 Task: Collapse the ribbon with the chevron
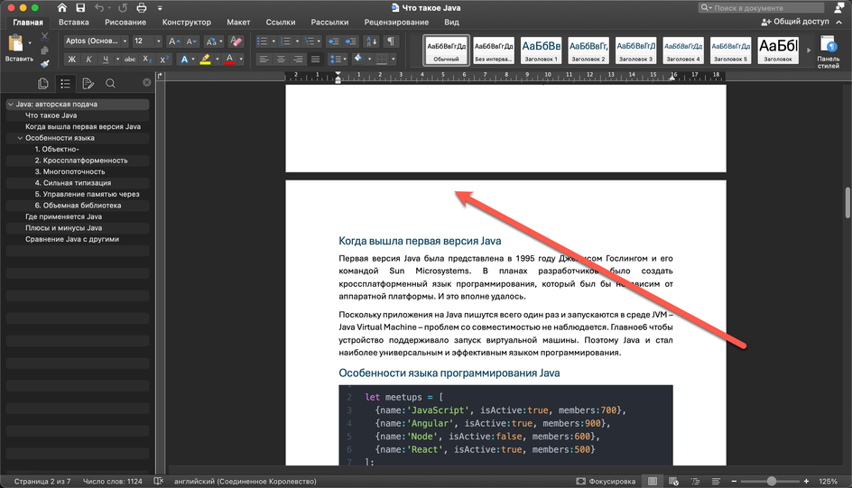click(x=839, y=23)
